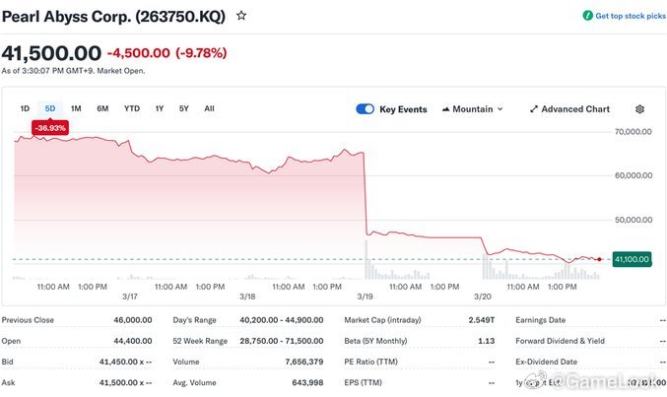
Task: Switch chart range to 6M
Action: click(x=102, y=108)
